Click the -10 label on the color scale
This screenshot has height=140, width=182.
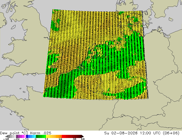[x=26, y=139]
